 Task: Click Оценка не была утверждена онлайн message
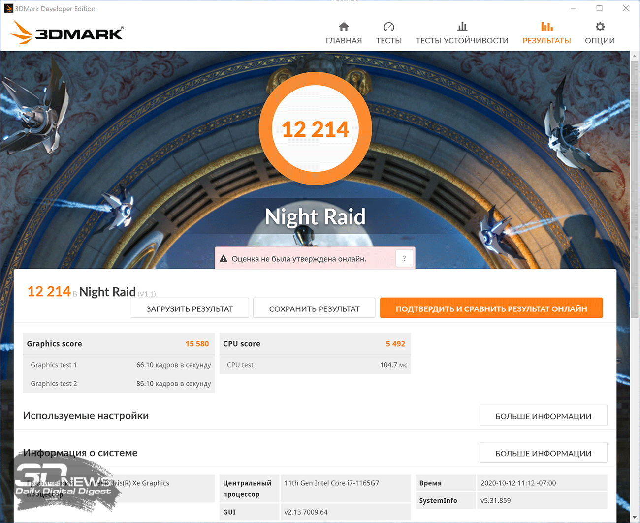[299, 259]
